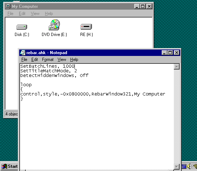Screen dimensions: 197x171
Task: Click the 'SetBatchLines, 1000' line
Action: point(47,66)
